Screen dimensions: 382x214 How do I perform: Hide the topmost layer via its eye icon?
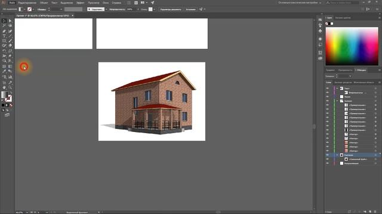(328, 89)
